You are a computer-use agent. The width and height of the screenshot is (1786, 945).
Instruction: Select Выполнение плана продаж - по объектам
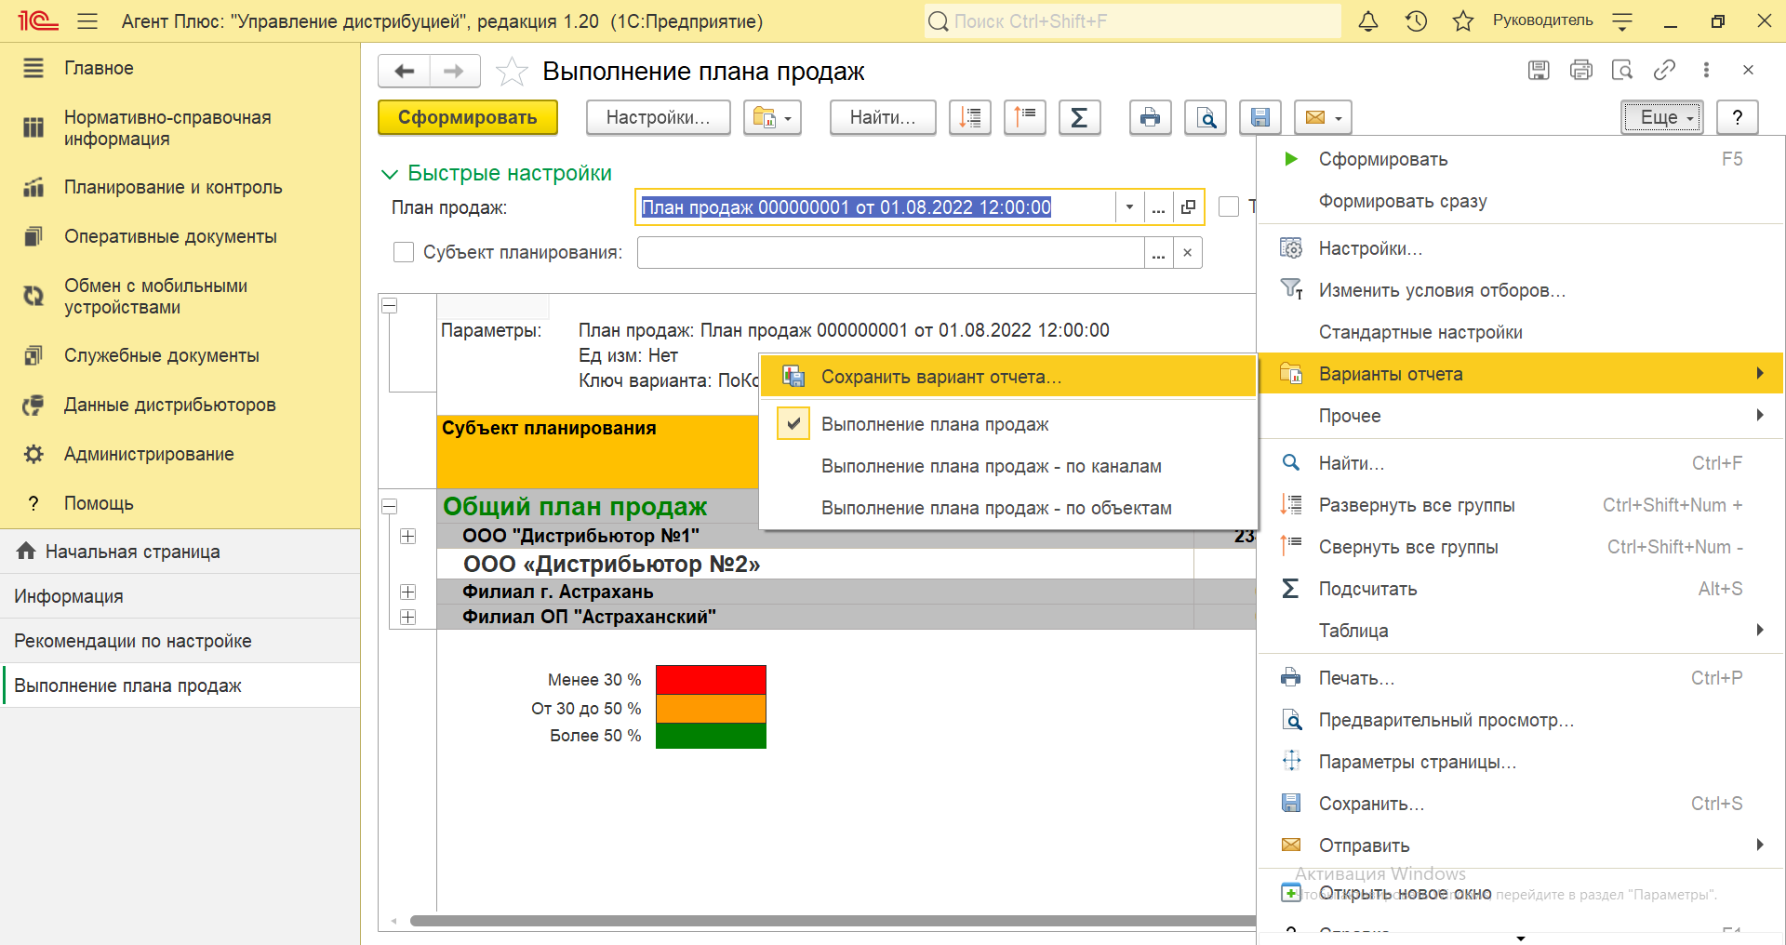tap(1008, 508)
